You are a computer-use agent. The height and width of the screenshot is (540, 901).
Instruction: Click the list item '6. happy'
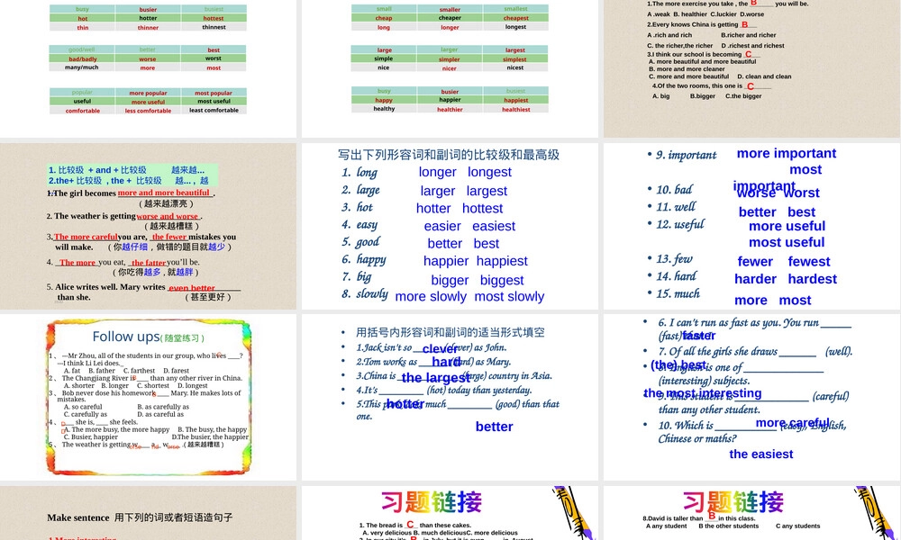364,259
